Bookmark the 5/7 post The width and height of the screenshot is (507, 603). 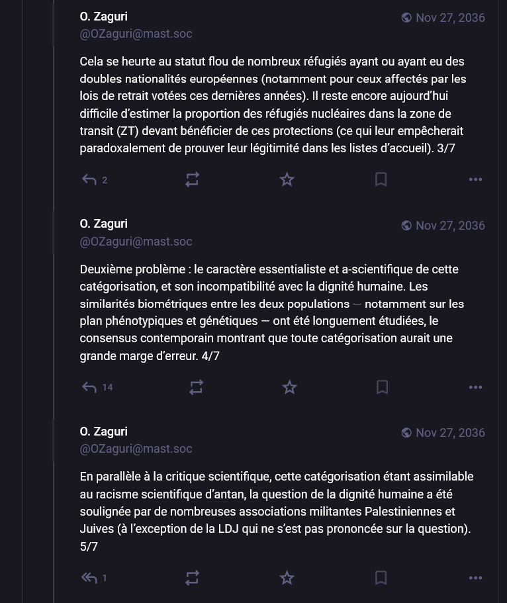point(381,578)
